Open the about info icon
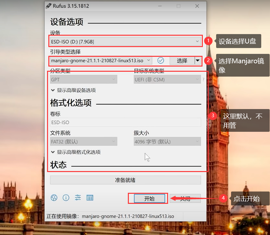Screen dimensions: 270x235 coord(66,198)
